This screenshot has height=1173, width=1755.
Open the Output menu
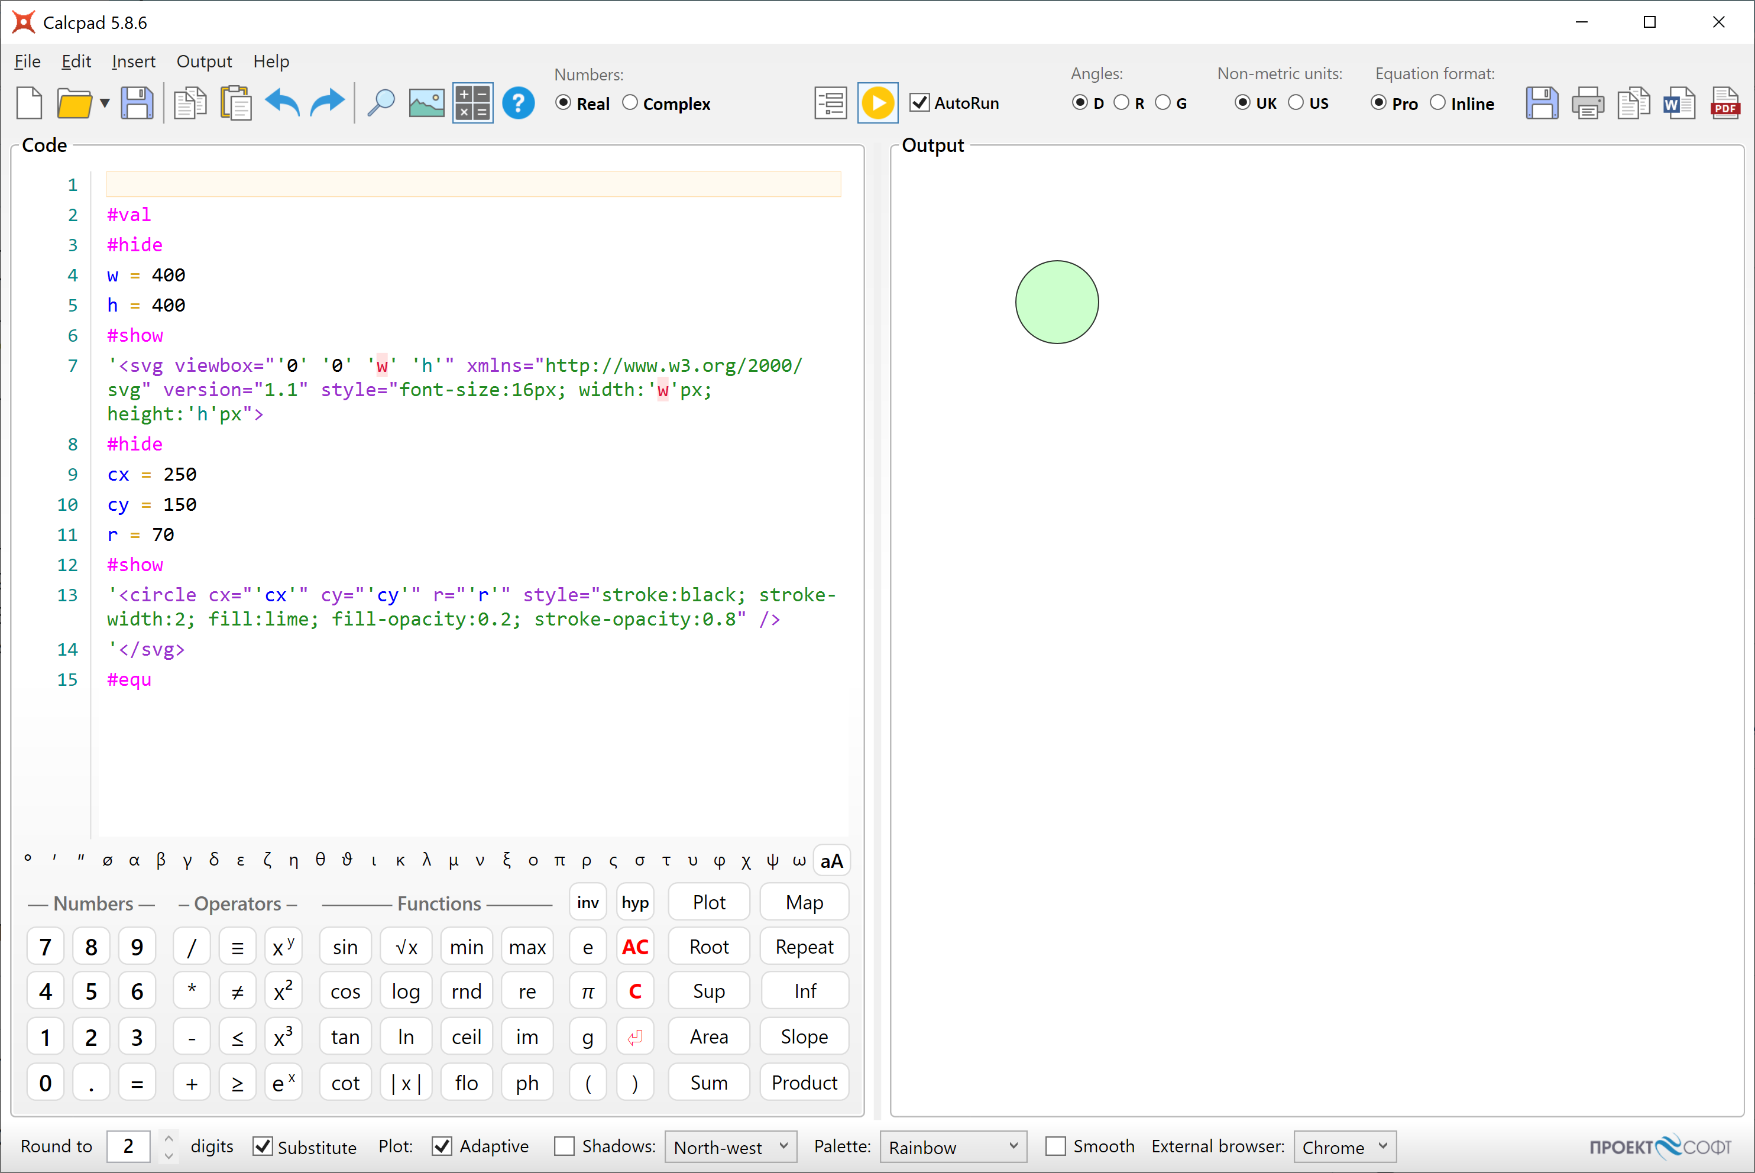(203, 61)
